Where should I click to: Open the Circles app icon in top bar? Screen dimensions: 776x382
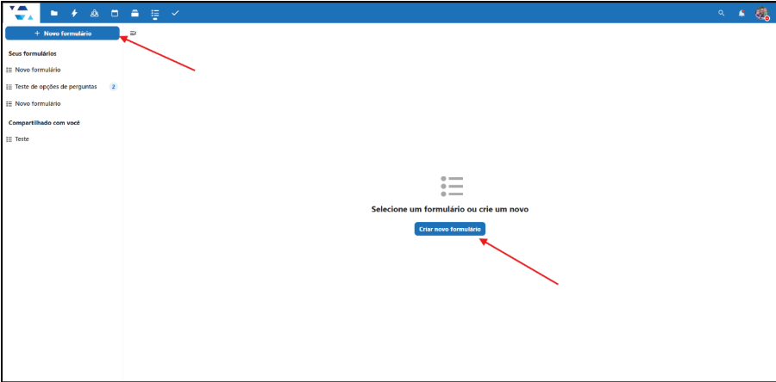(94, 13)
